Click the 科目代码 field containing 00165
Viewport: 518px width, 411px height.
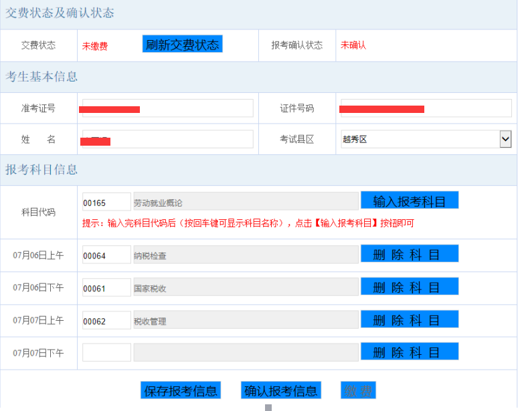point(106,202)
